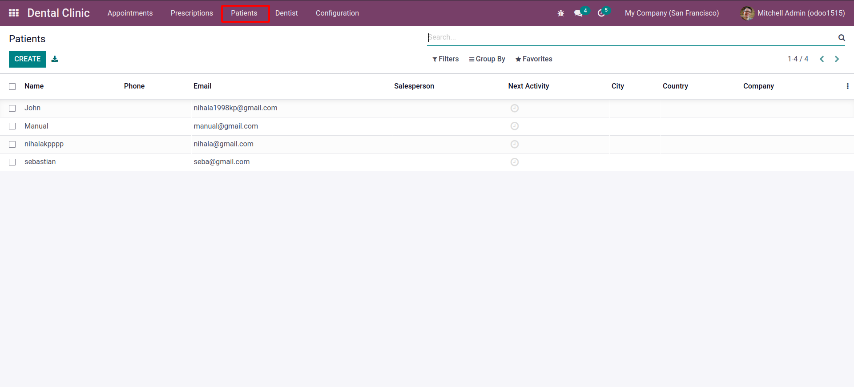Open the apps grid menu icon

(x=14, y=13)
